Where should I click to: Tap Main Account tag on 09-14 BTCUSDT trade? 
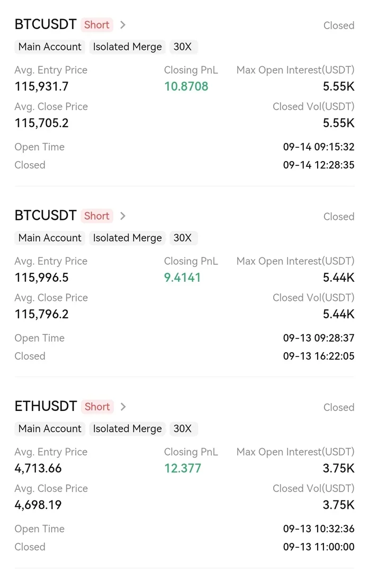pyautogui.click(x=50, y=47)
